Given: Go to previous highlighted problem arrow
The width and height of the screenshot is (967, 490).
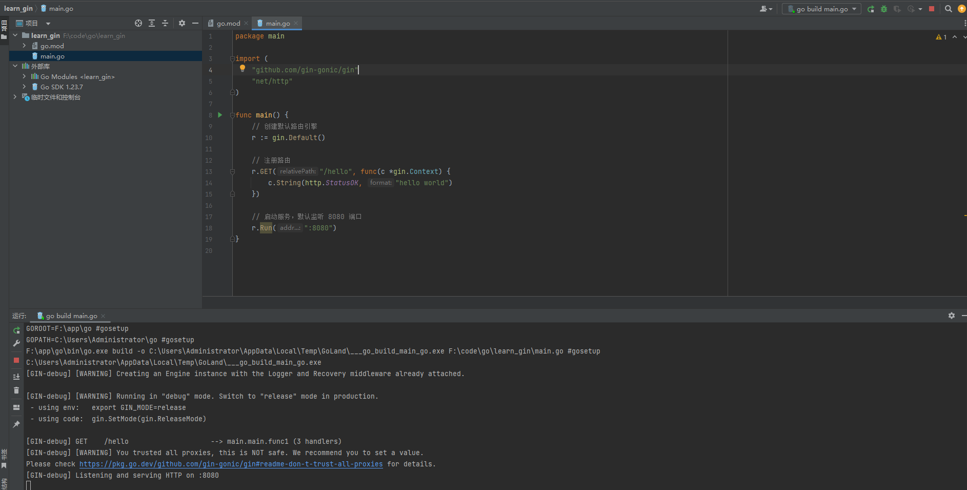Looking at the screenshot, I should click(955, 37).
